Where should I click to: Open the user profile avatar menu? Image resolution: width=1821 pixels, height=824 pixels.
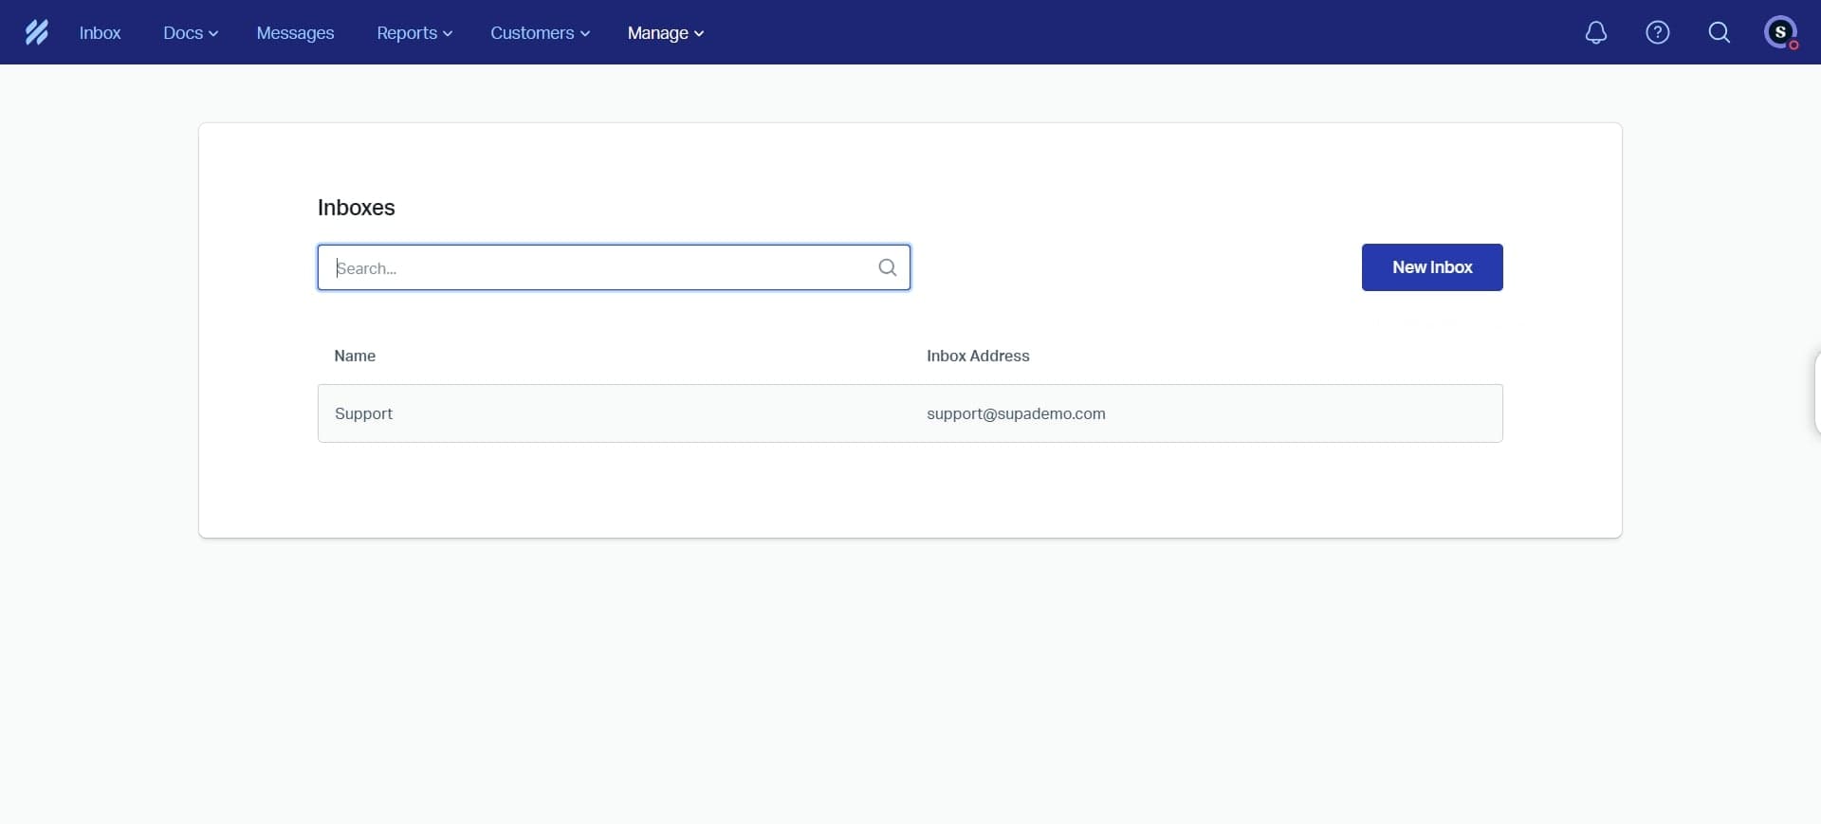tap(1780, 32)
